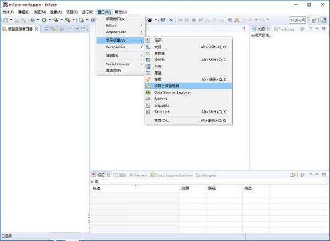Click Collapse All in Project Explorer toolbar
The image size is (330, 241).
(46, 29)
